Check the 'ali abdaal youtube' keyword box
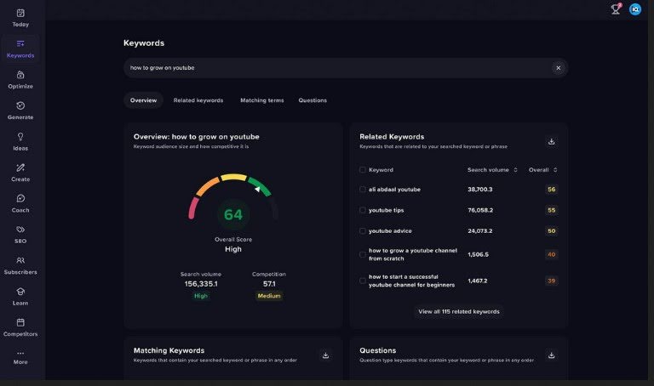The height and width of the screenshot is (386, 654). (x=363, y=190)
